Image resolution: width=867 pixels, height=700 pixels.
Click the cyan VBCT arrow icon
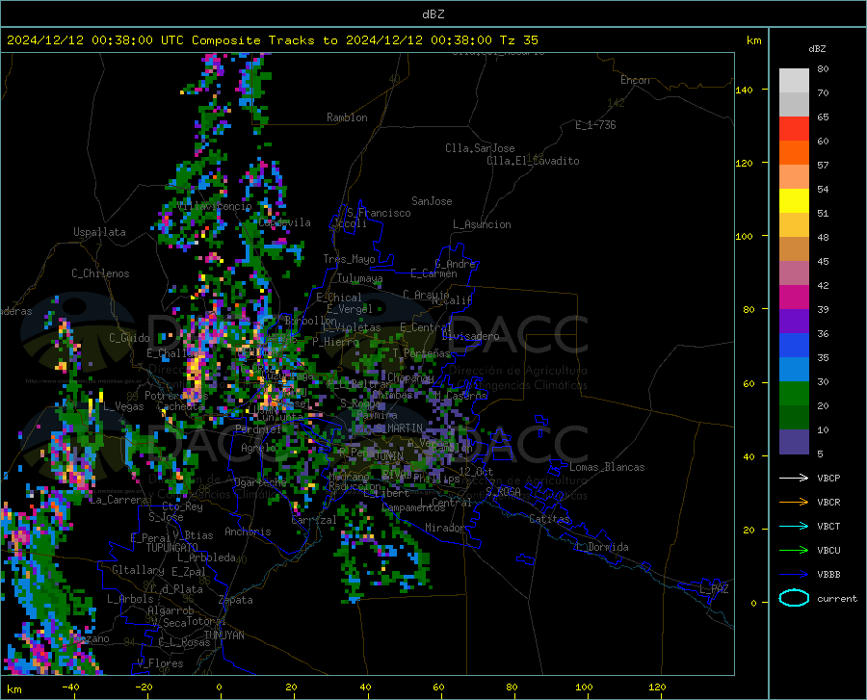tap(794, 526)
